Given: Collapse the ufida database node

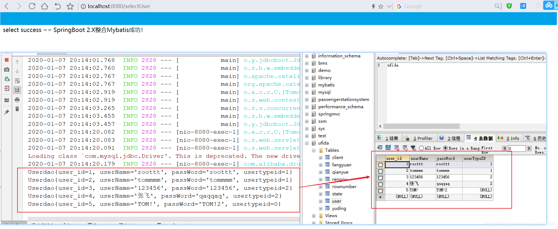Looking at the screenshot, I should point(307,143).
